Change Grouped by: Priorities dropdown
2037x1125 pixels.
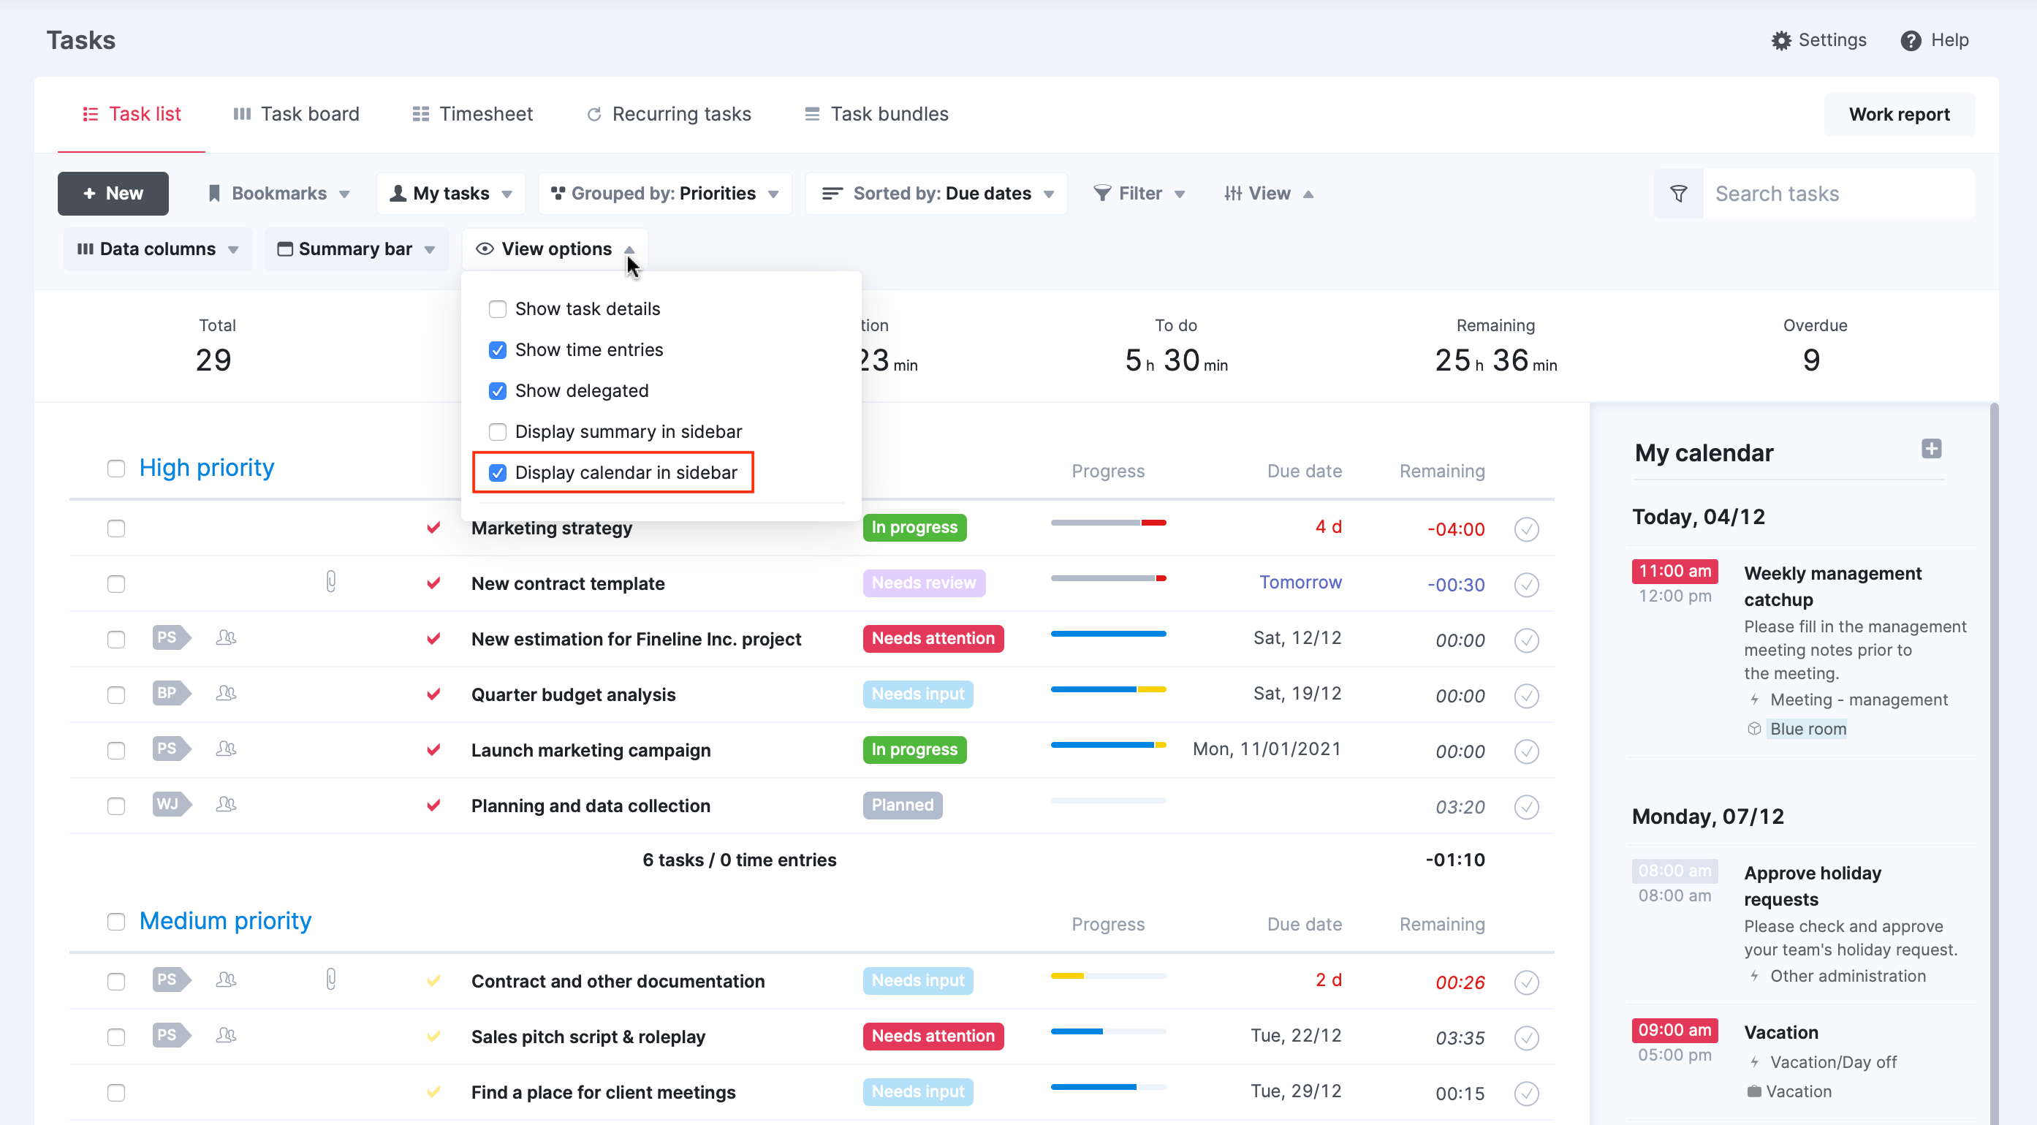point(665,194)
